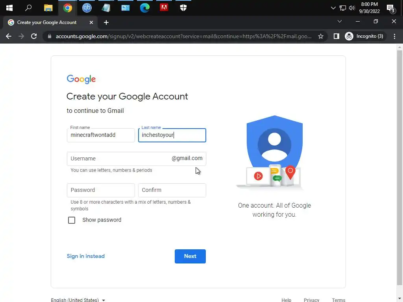This screenshot has height=302, width=403.
Task: Go forward in browser history
Action: 21,36
